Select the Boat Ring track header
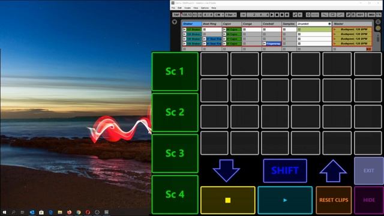This screenshot has width=384, height=216. coord(212,24)
